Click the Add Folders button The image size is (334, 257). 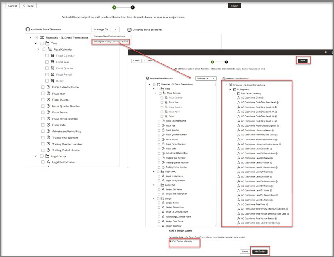point(260,251)
